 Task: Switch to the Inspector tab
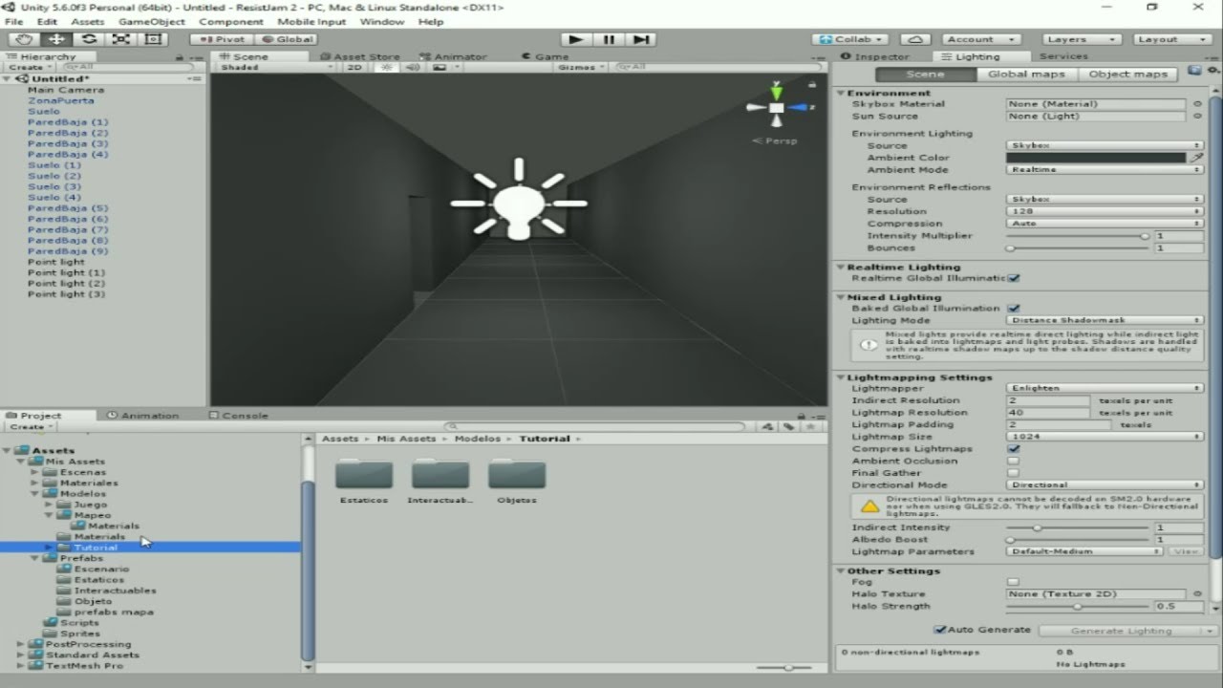[x=874, y=56]
